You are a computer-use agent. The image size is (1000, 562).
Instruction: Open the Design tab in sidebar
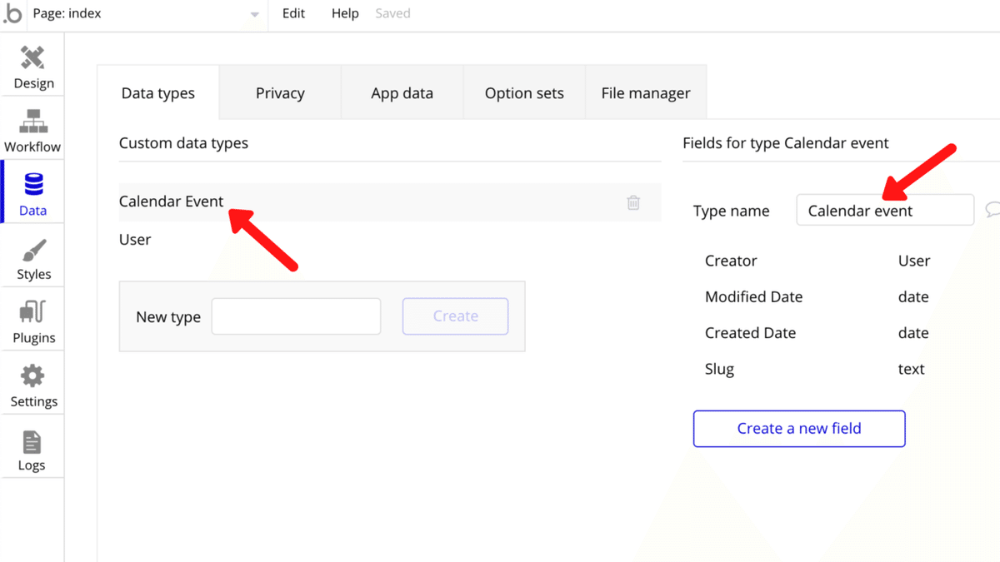pyautogui.click(x=32, y=67)
